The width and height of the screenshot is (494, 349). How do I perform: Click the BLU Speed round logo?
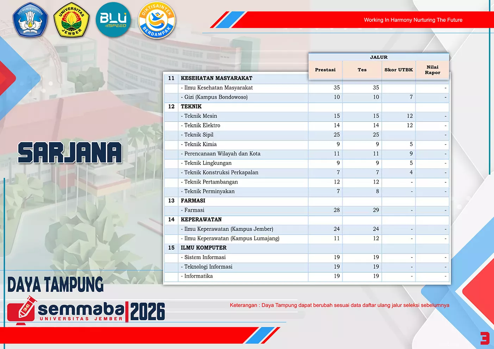coord(113,20)
